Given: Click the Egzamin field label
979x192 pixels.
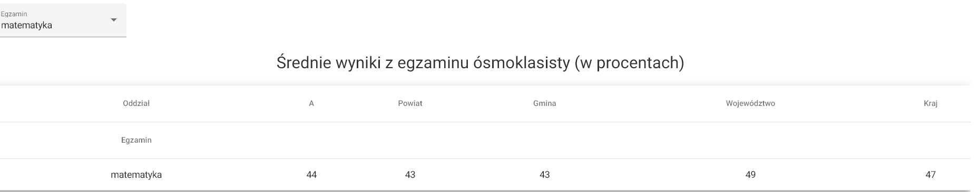Looking at the screenshot, I should [14, 14].
